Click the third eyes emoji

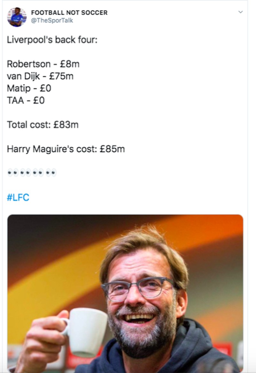[x=38, y=173]
